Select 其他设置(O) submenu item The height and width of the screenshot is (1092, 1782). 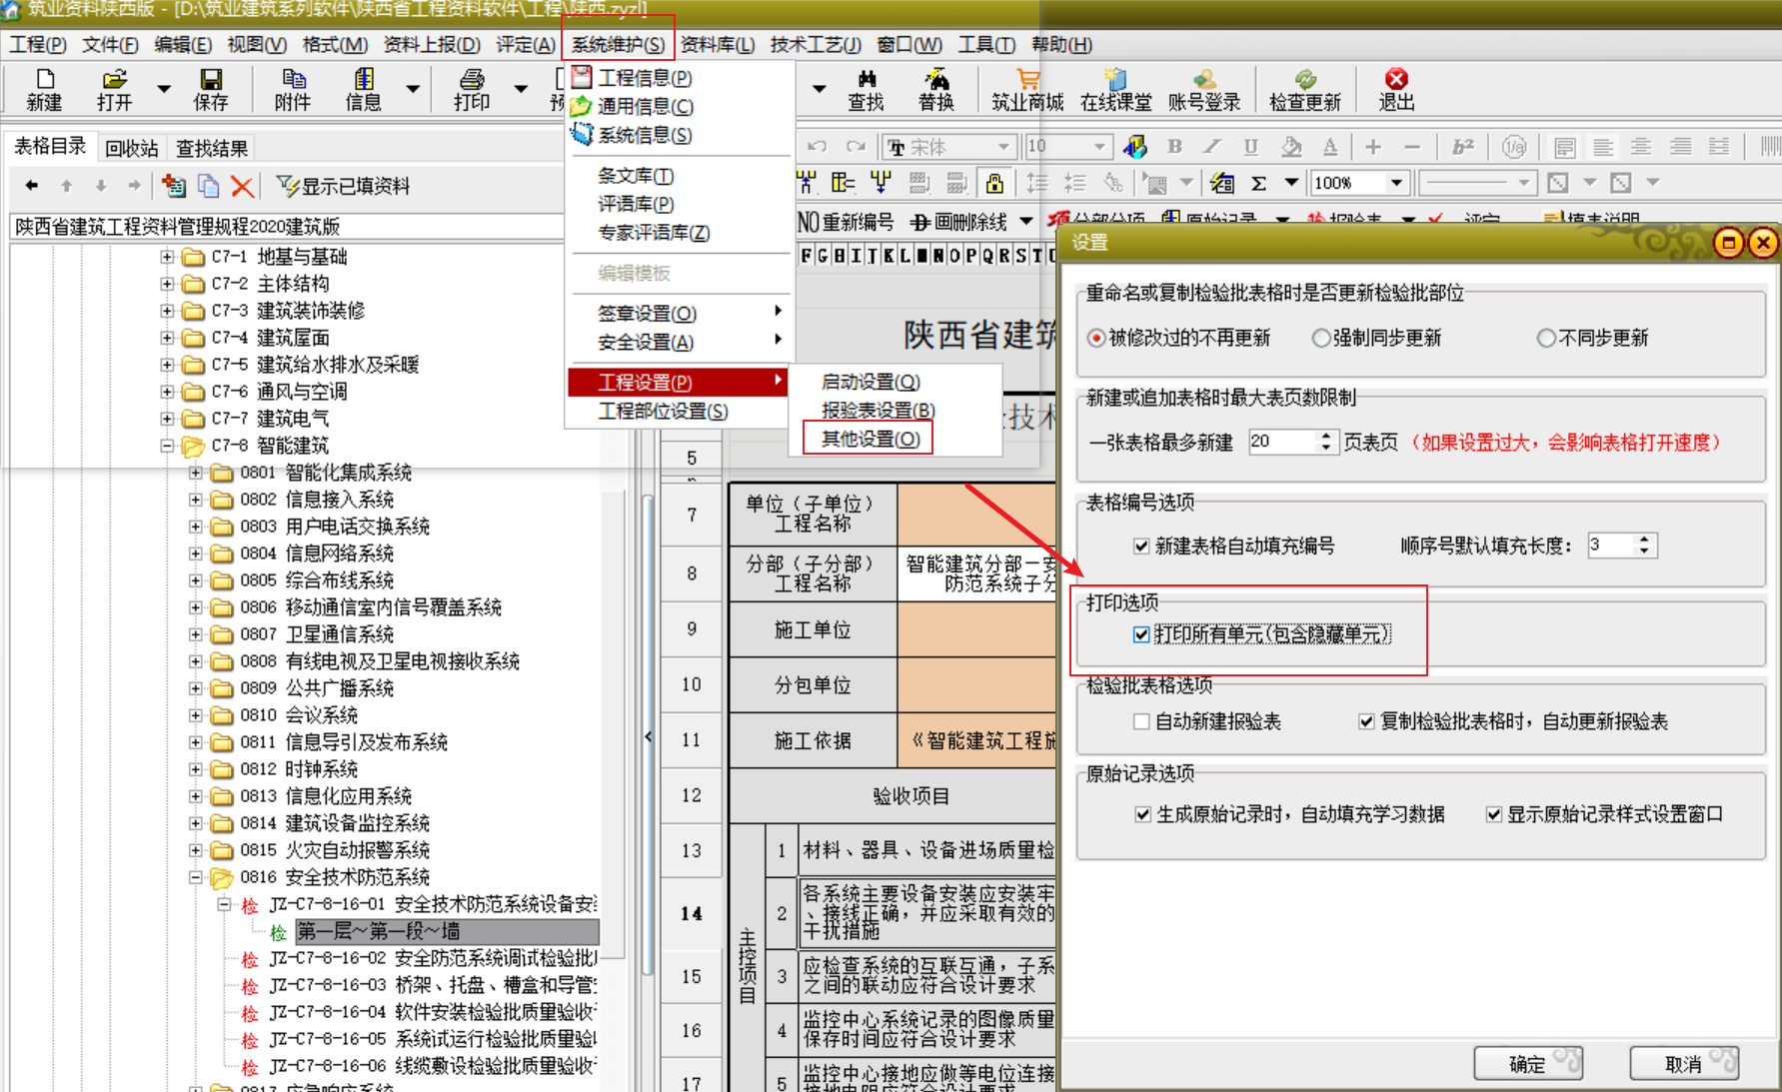[870, 439]
